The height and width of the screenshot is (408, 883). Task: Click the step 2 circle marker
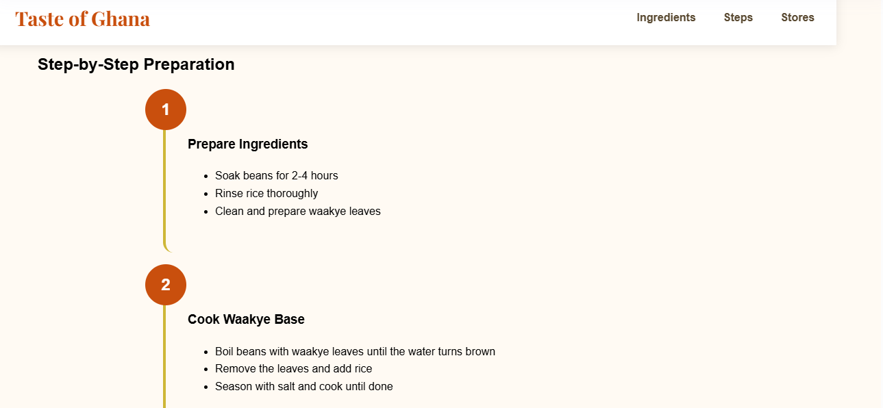(x=165, y=285)
